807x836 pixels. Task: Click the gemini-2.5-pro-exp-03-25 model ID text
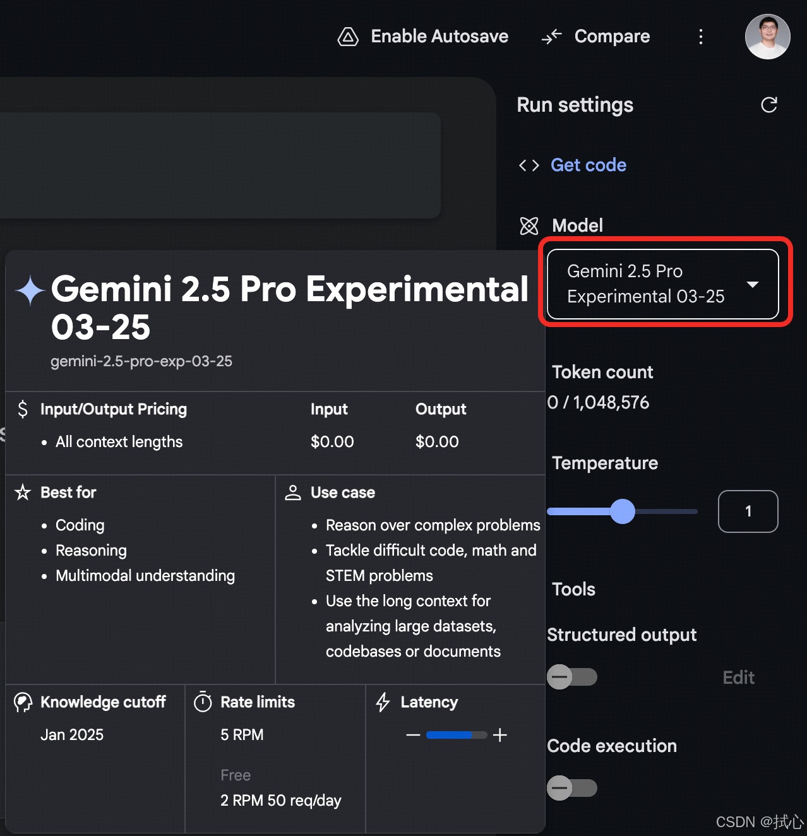(141, 361)
